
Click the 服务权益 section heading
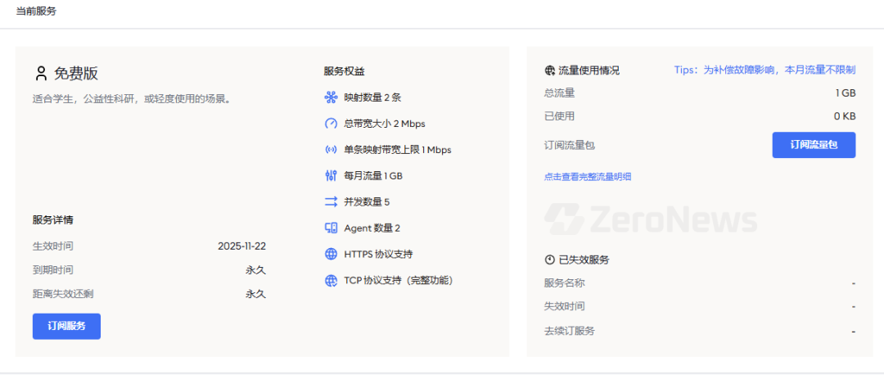[x=344, y=71]
